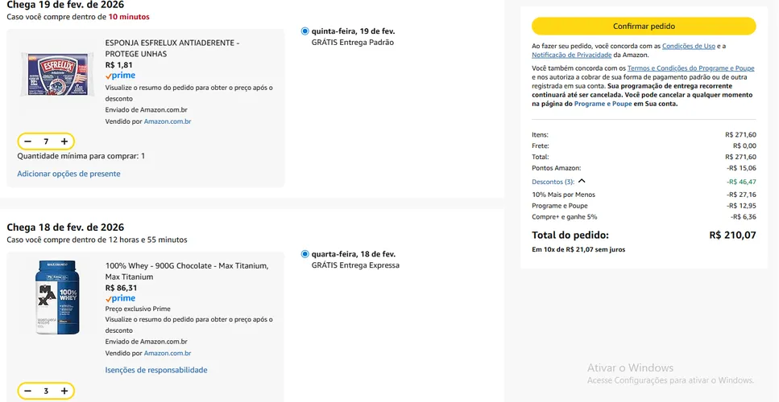This screenshot has height=402, width=779.
Task: Open Termos e Condições do Programe e Poupe
Action: 690,68
